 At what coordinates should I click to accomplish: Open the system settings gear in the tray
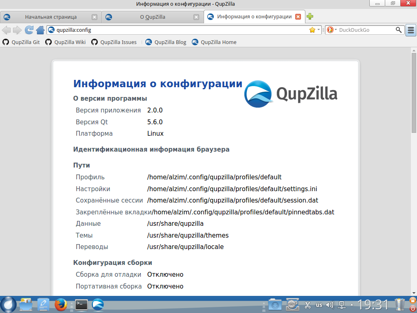pyautogui.click(x=292, y=304)
